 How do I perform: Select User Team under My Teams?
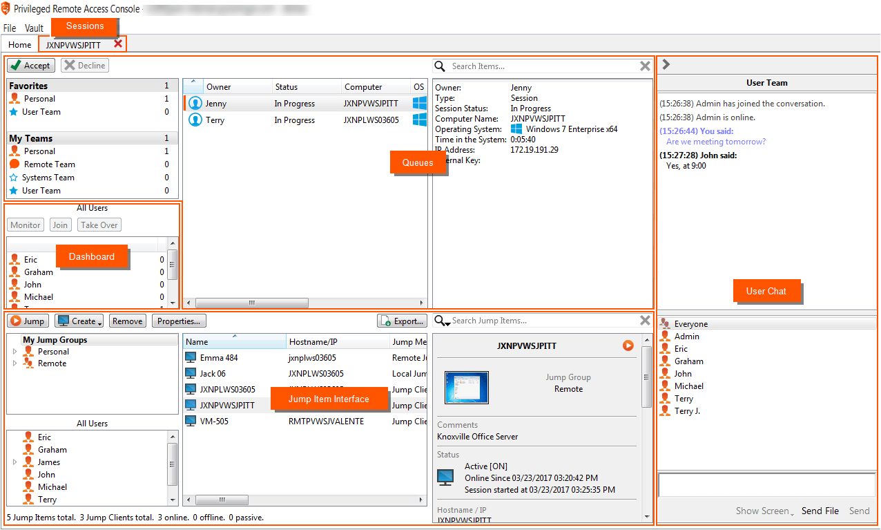[92, 191]
